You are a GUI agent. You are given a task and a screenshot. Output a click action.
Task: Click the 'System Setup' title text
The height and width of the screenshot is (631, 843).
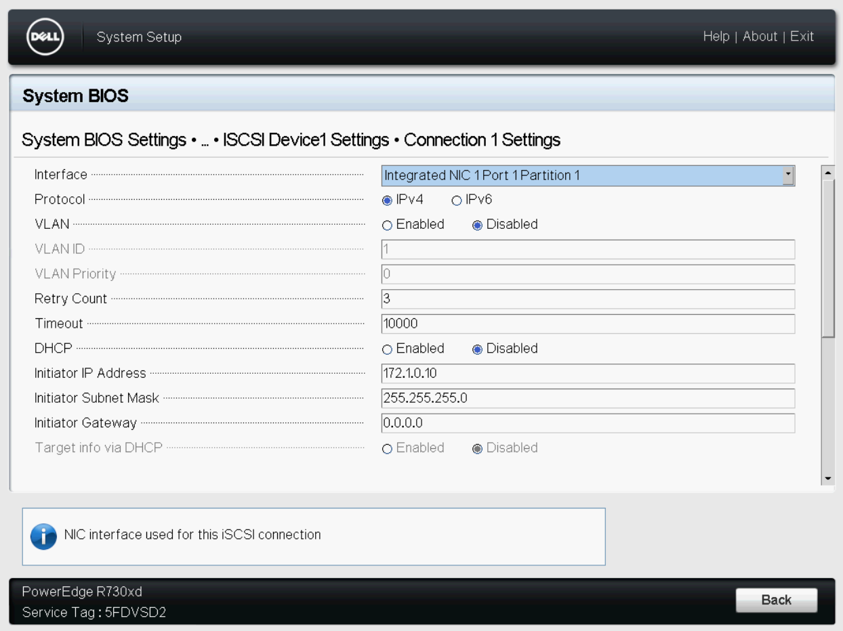[139, 37]
